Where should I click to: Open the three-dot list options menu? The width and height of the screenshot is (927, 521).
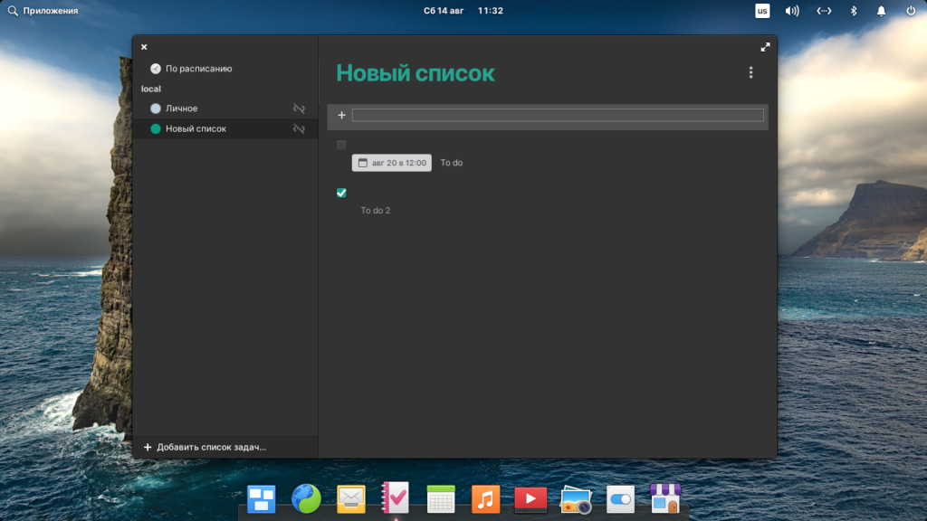tap(750, 73)
